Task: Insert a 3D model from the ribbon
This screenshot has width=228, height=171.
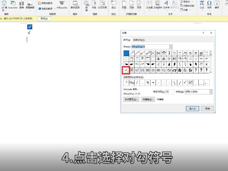Action: [x=4, y=5]
